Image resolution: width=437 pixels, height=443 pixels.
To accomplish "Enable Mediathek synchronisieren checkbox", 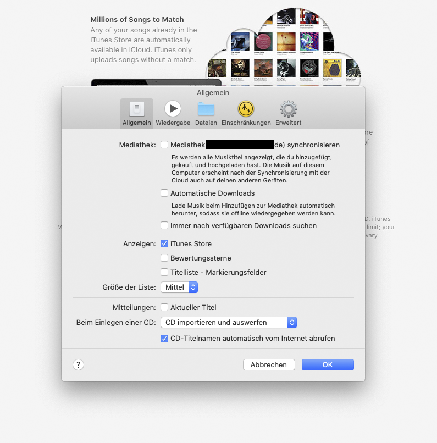I will pyautogui.click(x=164, y=145).
